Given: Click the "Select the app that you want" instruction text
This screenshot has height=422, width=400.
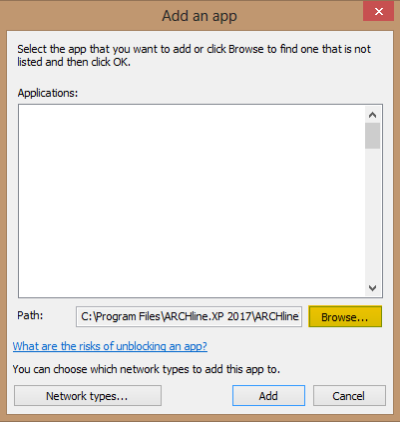Looking at the screenshot, I should click(x=194, y=49).
